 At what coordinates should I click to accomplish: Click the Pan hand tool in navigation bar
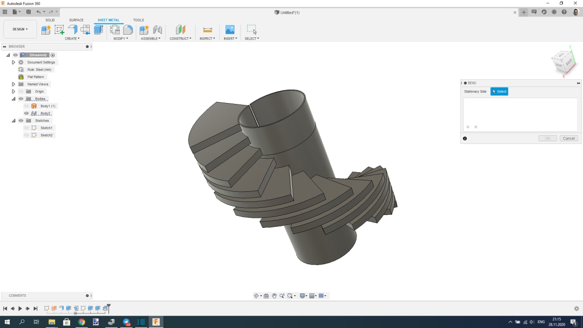[274, 296]
